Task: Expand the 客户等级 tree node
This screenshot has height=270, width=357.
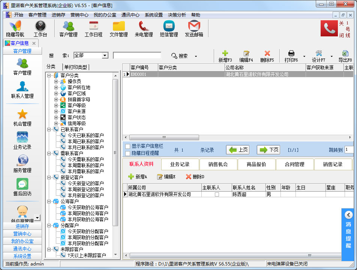Action: 56,105
